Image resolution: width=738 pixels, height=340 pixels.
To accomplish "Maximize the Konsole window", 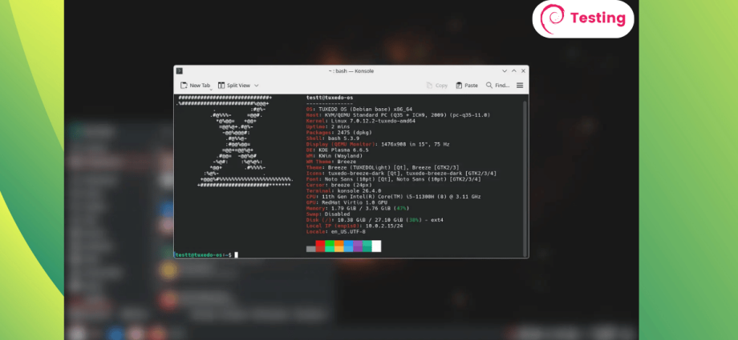I will 514,71.
